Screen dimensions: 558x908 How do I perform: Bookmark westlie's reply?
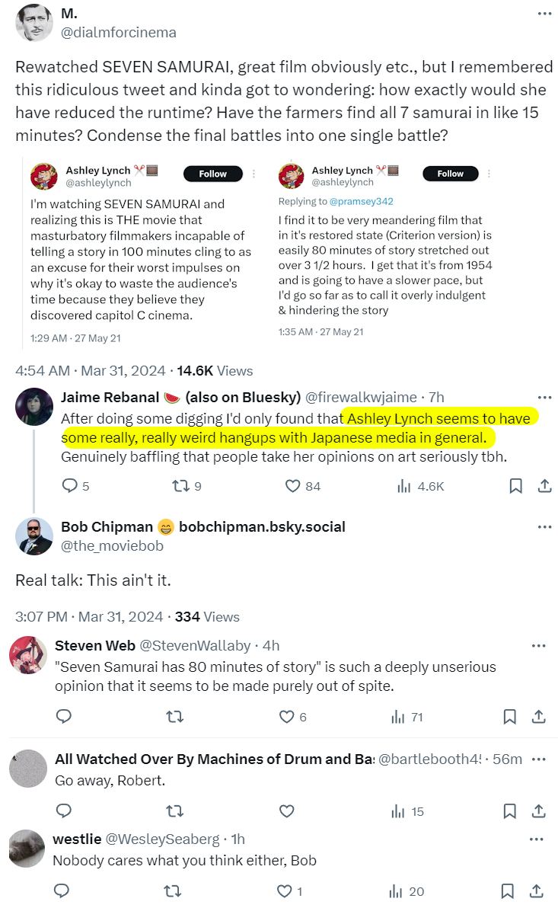(x=510, y=891)
